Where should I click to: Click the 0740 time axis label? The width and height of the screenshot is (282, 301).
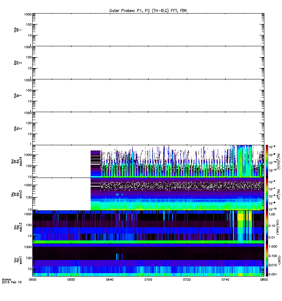click(x=225, y=280)
